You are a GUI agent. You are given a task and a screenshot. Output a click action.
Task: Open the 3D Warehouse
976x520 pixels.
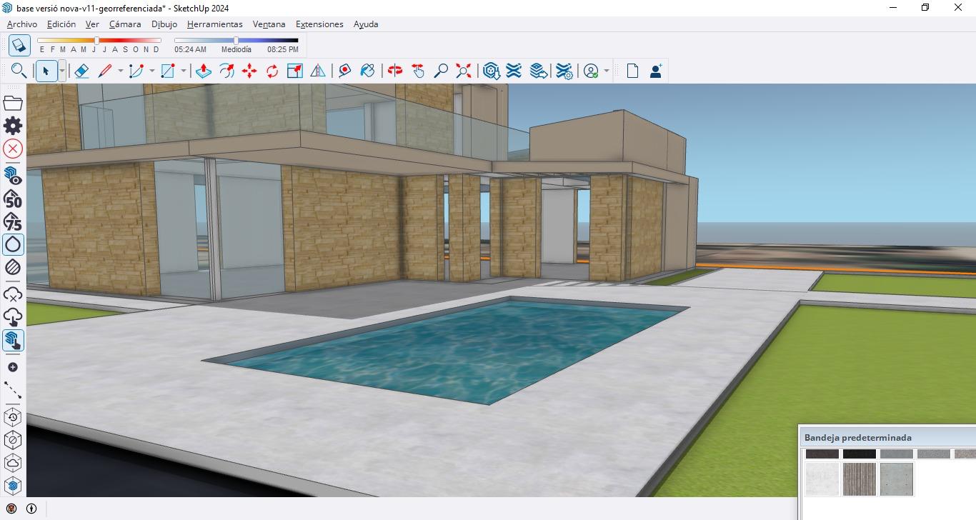491,71
